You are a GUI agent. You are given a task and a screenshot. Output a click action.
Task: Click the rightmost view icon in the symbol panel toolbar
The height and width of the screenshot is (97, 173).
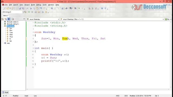coord(13,19)
